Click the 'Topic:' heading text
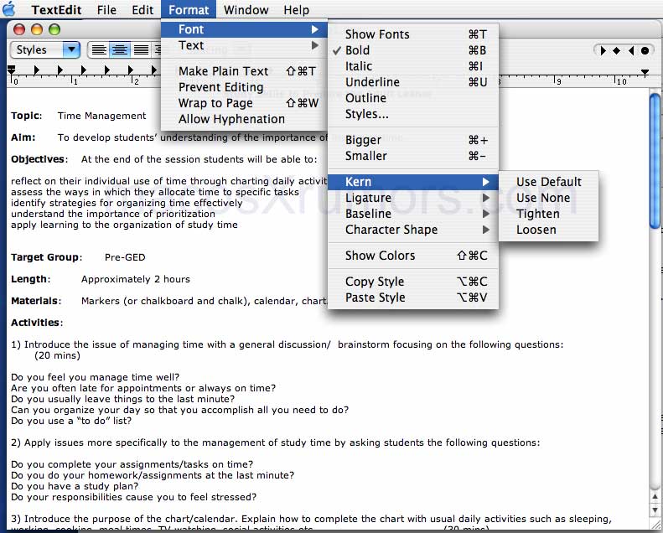The image size is (663, 533). pyautogui.click(x=26, y=116)
